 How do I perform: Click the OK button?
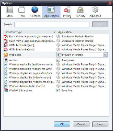[x=62, y=124]
